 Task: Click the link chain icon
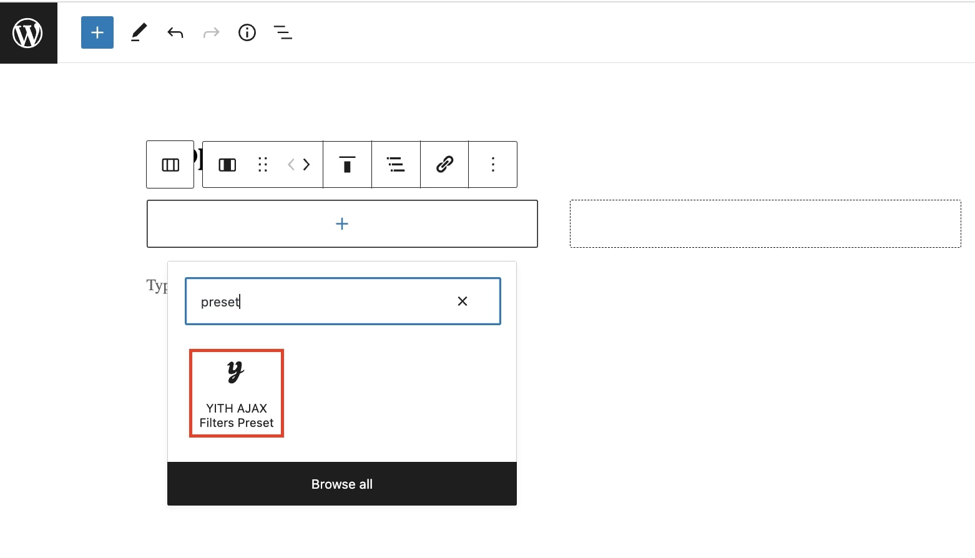[x=444, y=165]
